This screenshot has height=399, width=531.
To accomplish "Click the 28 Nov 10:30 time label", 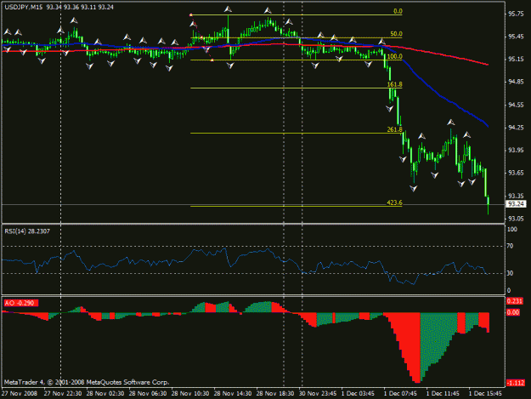I will coord(190,393).
